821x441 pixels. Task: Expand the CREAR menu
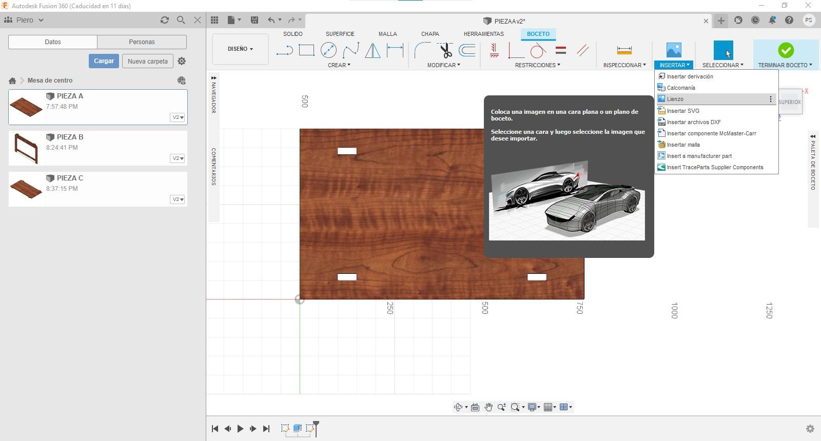point(339,65)
